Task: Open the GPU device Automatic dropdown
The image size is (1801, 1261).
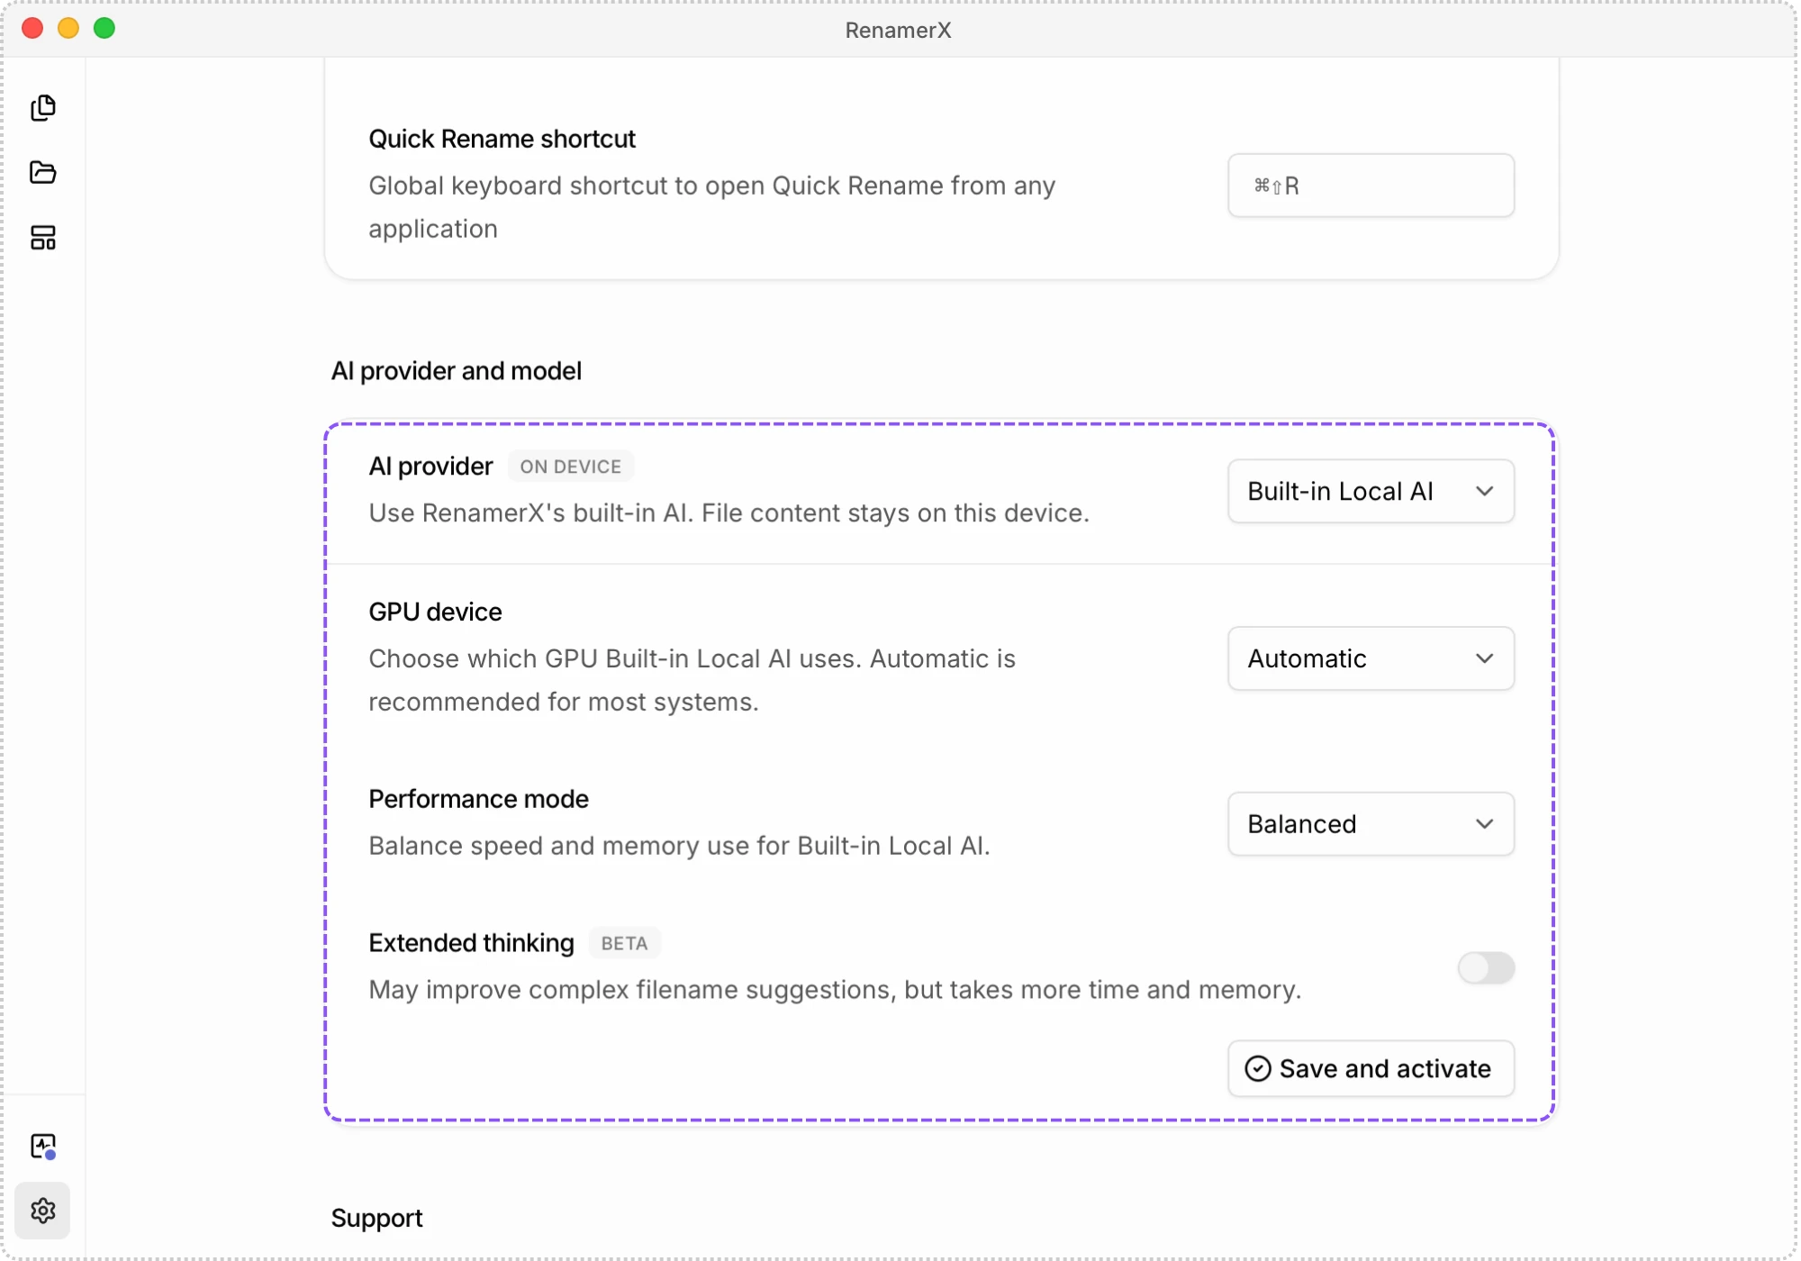Action: (1371, 658)
